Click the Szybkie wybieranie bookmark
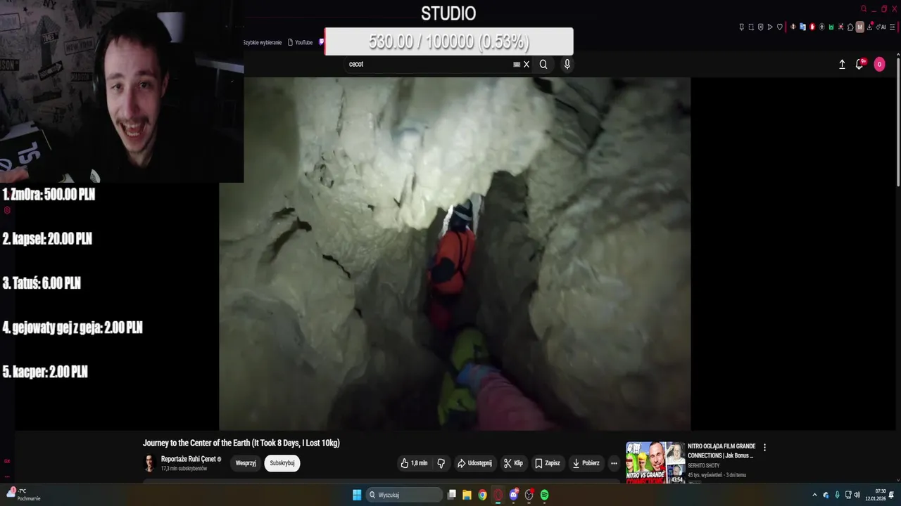 coord(263,42)
